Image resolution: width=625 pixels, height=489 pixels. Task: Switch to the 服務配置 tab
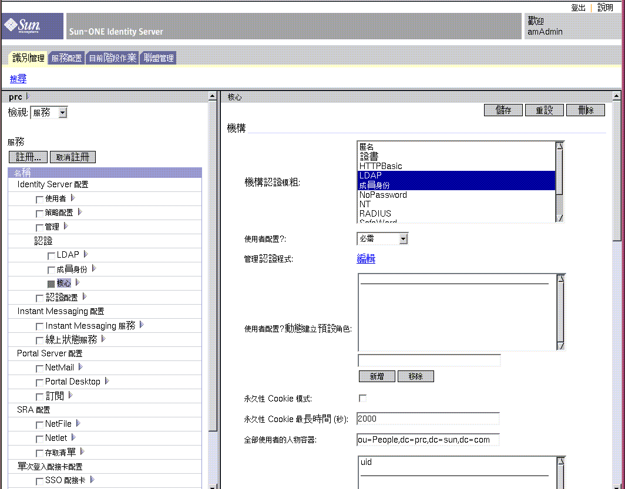click(66, 58)
